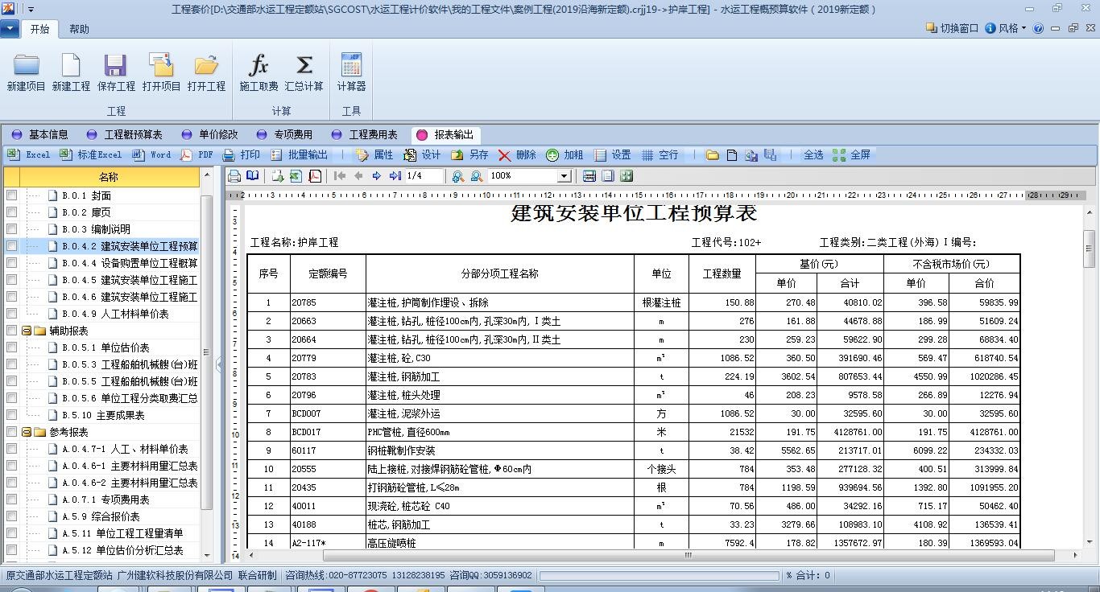Open 工程费用表 tab
The height and width of the screenshot is (592, 1100).
coord(365,134)
